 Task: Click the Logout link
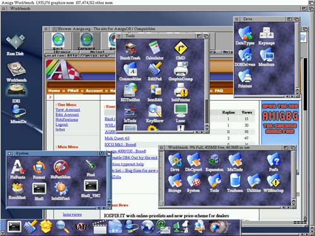62,125
